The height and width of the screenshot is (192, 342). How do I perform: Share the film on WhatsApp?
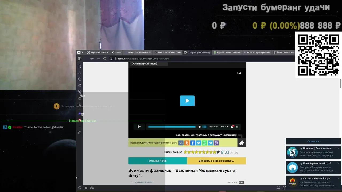pos(204,143)
